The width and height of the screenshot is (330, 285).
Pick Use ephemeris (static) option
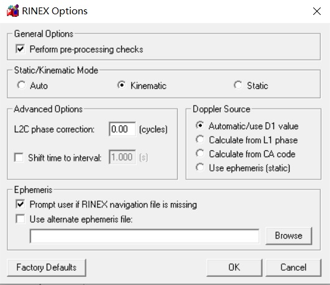pos(199,168)
